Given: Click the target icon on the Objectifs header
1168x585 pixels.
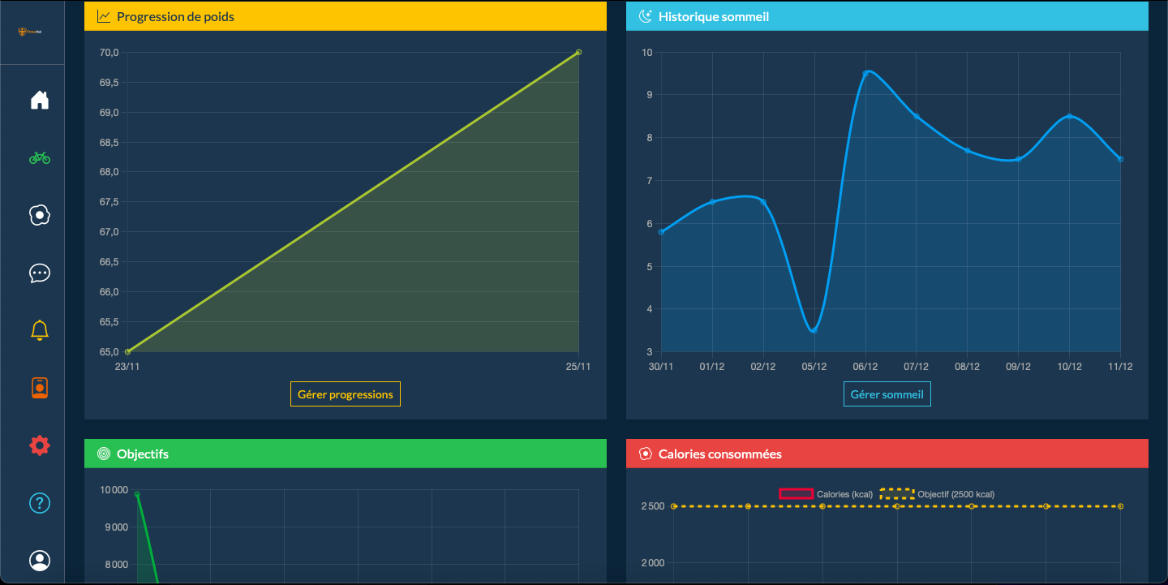Looking at the screenshot, I should click(102, 453).
